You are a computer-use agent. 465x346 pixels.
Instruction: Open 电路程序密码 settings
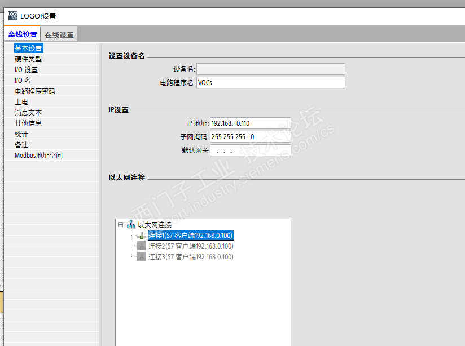(x=34, y=91)
